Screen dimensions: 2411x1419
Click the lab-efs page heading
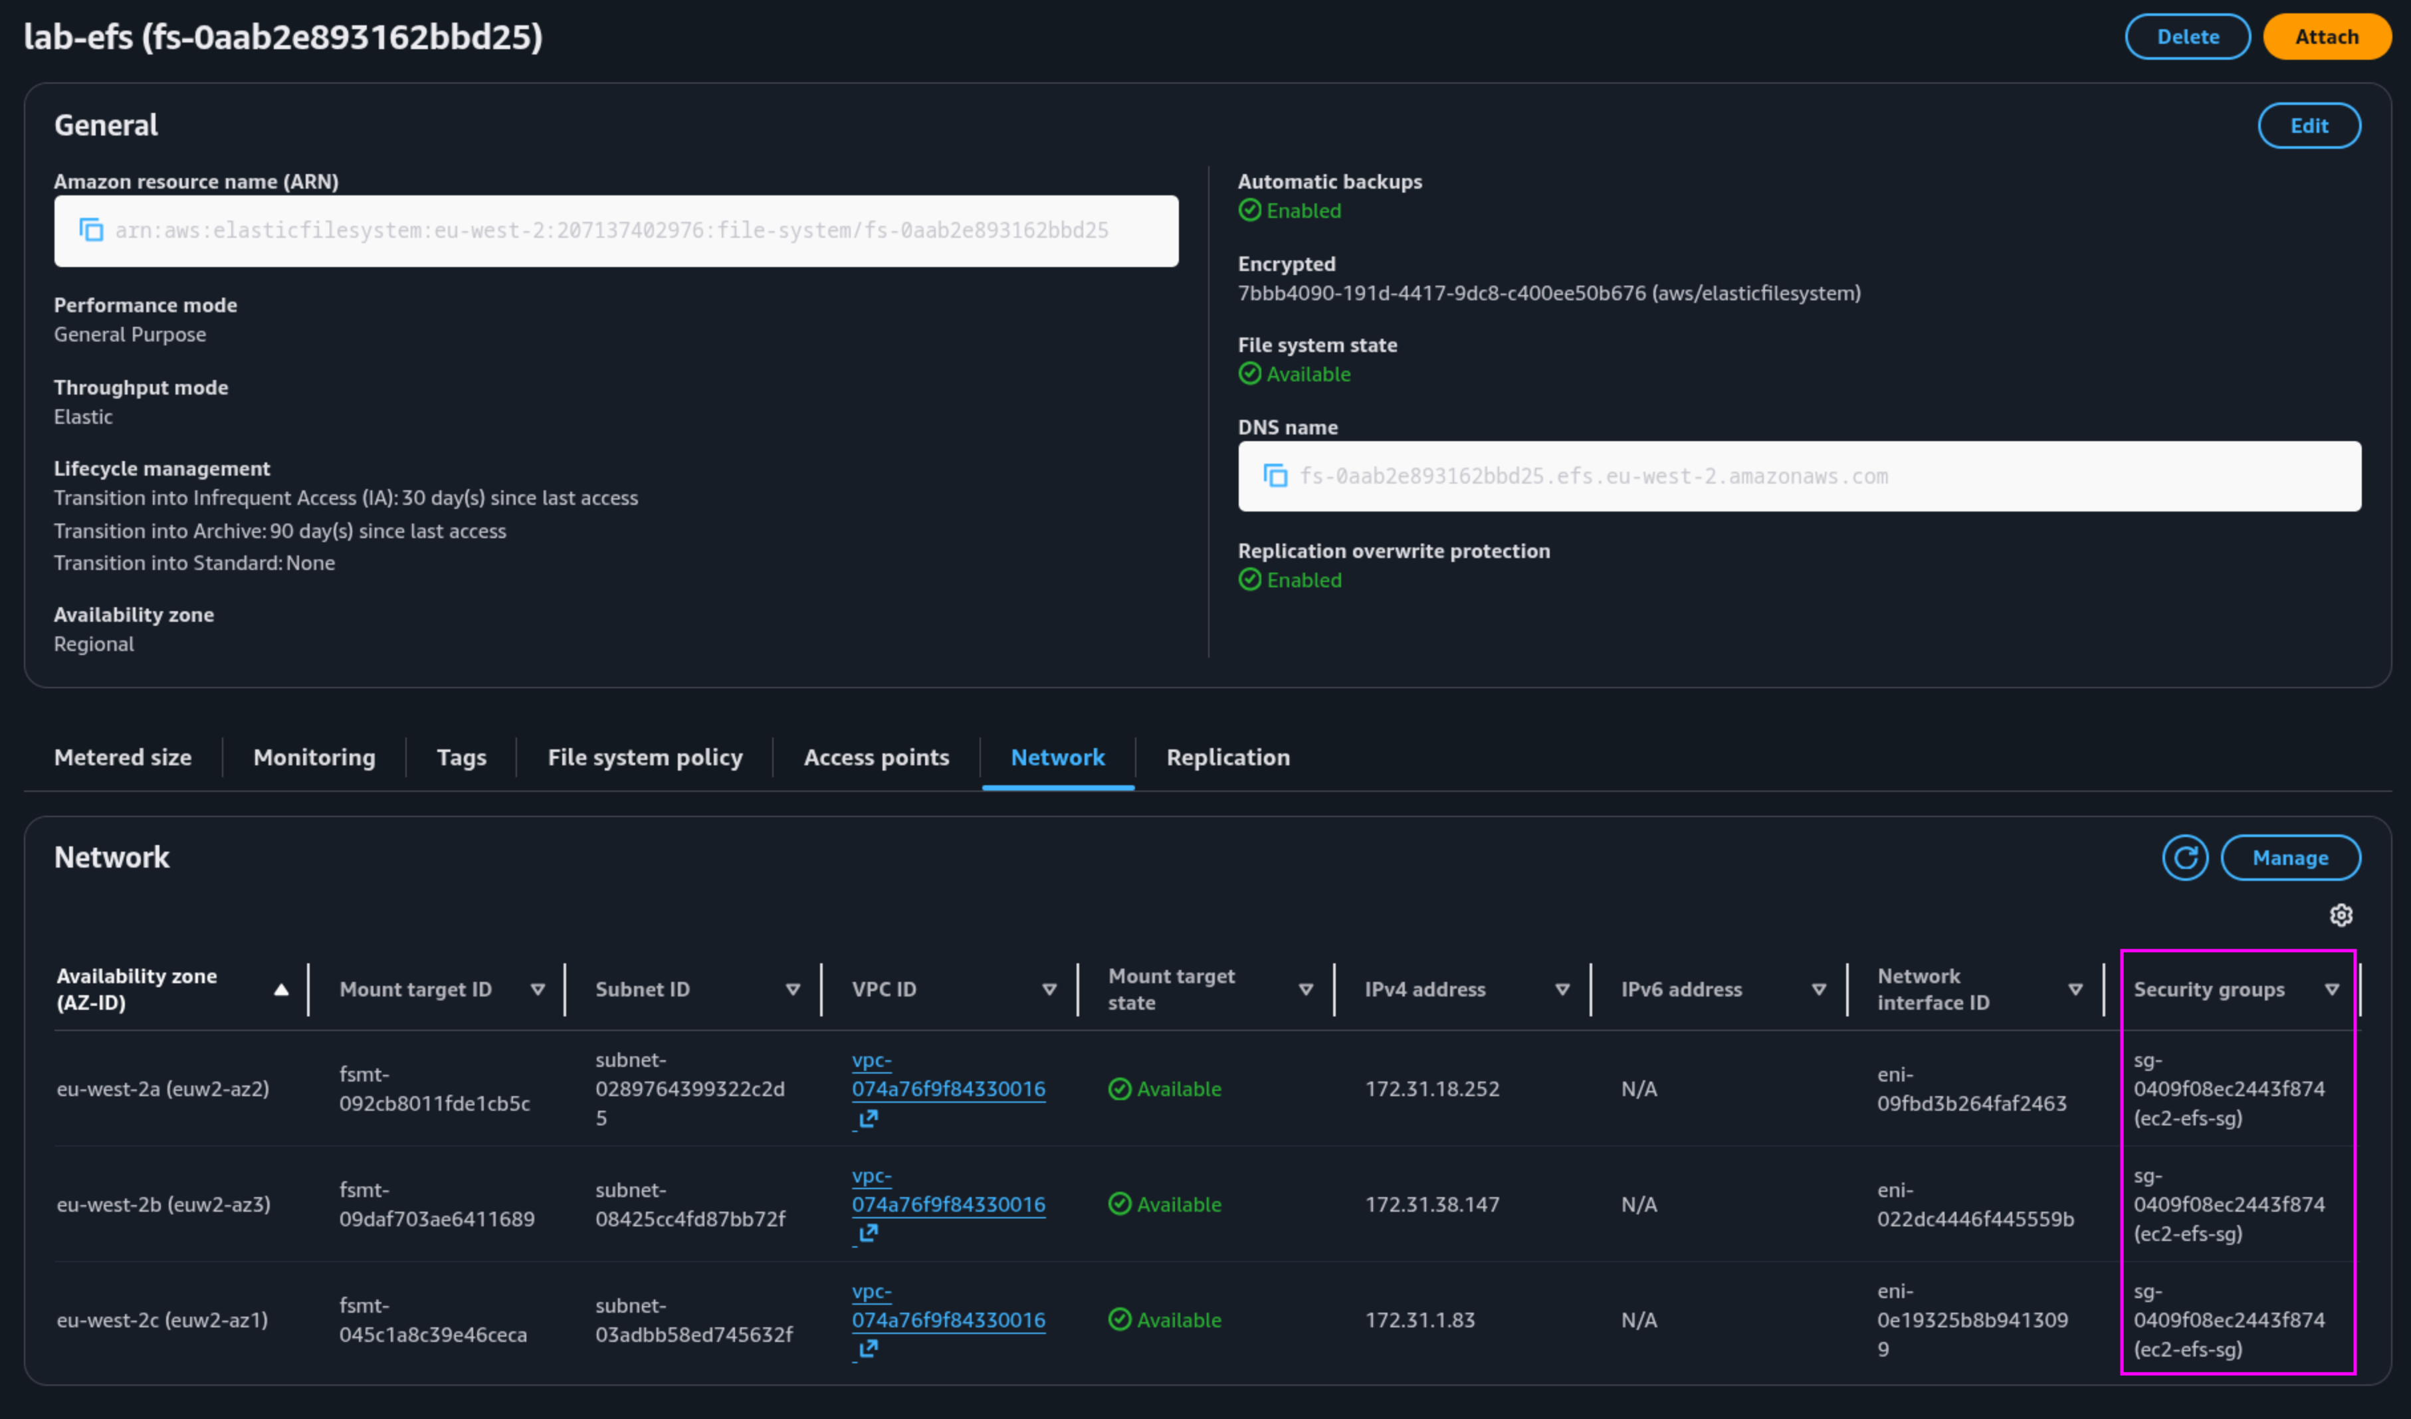click(283, 37)
